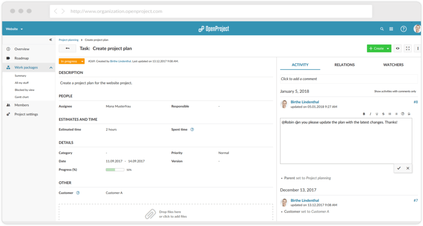Viewport: 423px width, 226px height.
Task: Open the modules grid menu
Action: tap(391, 29)
